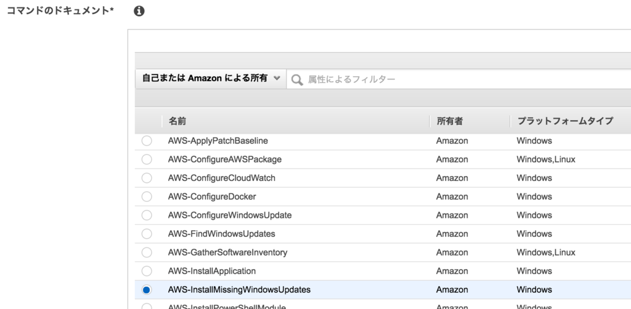Click AWS-InstallMissingWindowsUpdates selected radio button
The image size is (631, 309).
(x=147, y=290)
